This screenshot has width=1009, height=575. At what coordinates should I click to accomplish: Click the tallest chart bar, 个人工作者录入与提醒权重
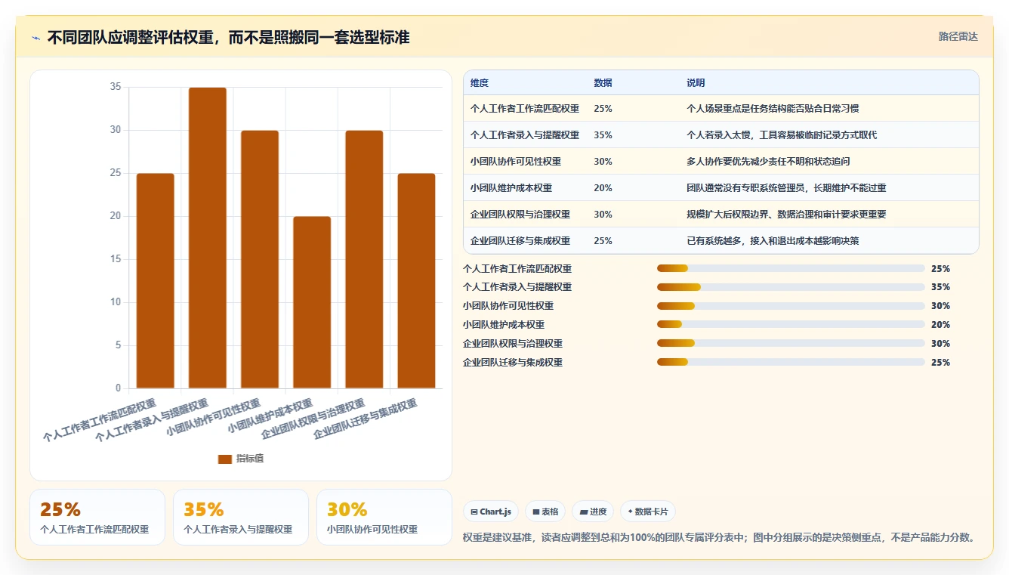[x=208, y=238]
